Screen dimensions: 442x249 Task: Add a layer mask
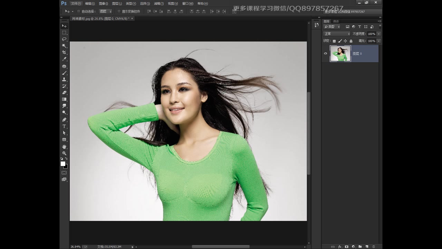[x=347, y=247]
